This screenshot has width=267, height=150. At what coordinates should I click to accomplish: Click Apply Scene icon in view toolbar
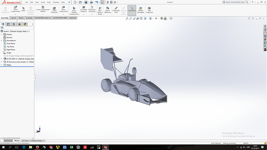coord(165,19)
